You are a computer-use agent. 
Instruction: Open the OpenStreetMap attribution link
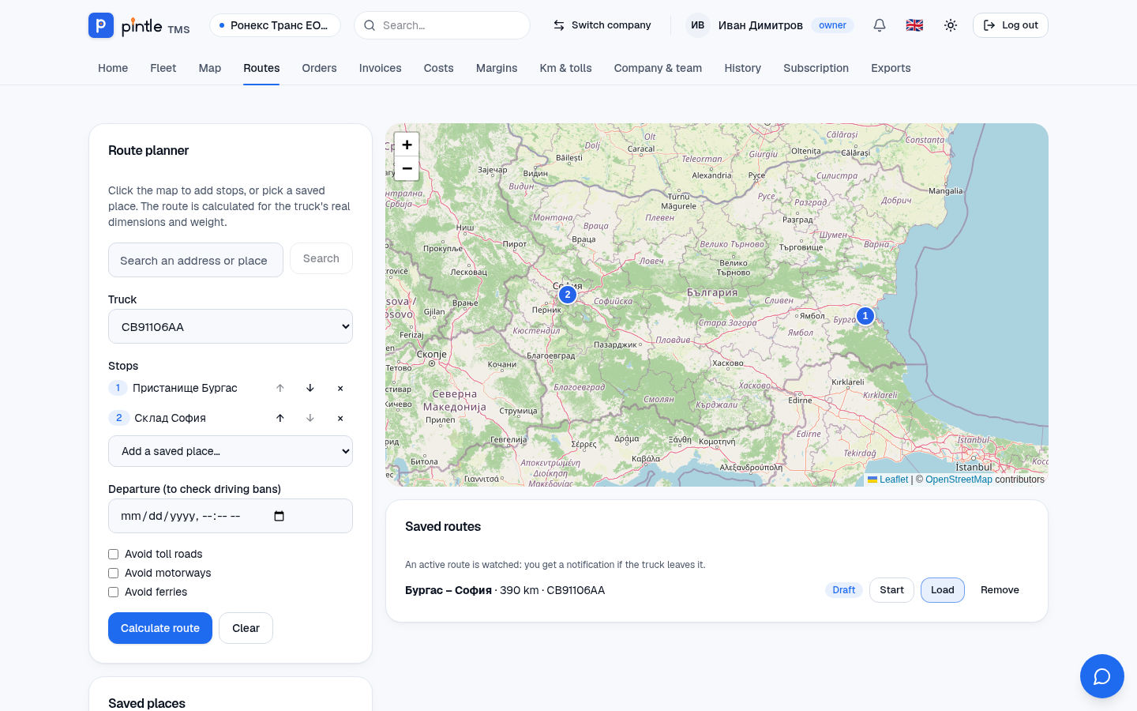(959, 480)
